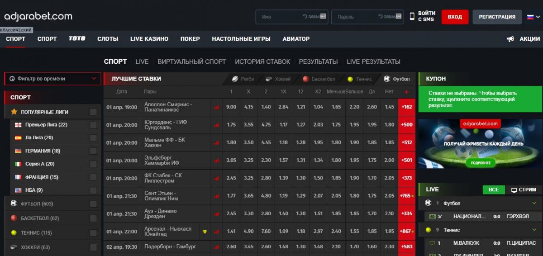
Task: Tick the Популярные лиги checkbox
Action: click(93, 112)
